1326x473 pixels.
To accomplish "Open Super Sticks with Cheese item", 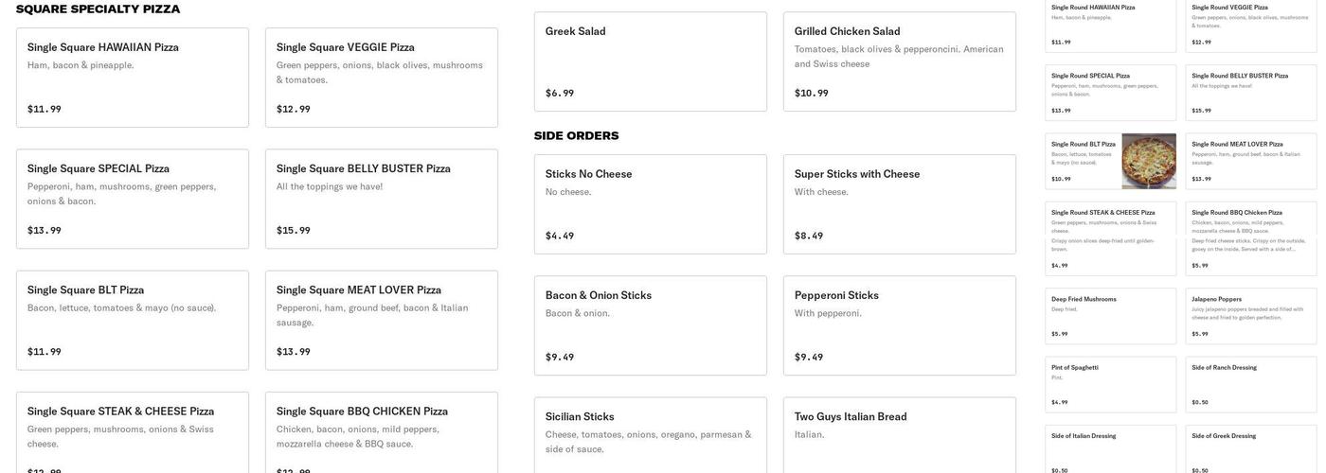I will pyautogui.click(x=899, y=204).
